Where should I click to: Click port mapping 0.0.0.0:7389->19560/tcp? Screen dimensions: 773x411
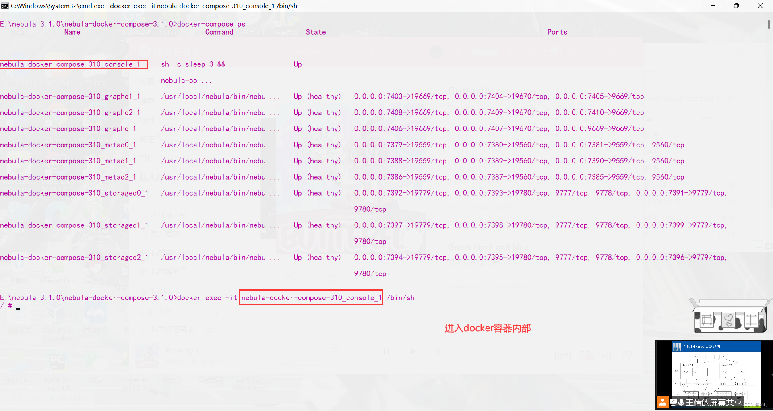coord(502,161)
